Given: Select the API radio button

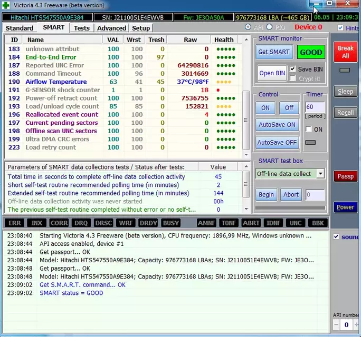Looking at the screenshot, I should [x=248, y=27].
